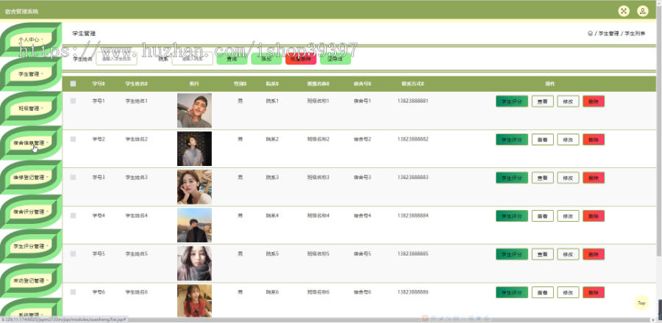This screenshot has width=662, height=323.
Task: Click the vertical page scrollbar
Action: 660,131
